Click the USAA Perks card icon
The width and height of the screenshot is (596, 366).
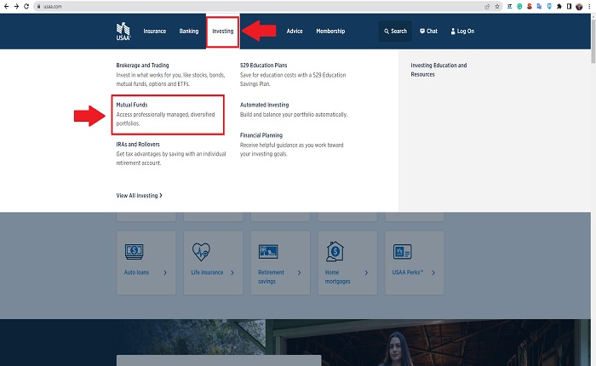click(x=402, y=252)
